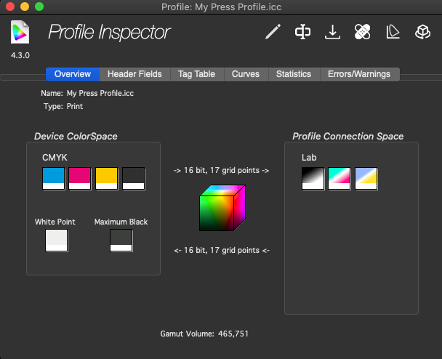The width and height of the screenshot is (442, 359).
Task: Select the Overview tab
Action: pos(73,74)
